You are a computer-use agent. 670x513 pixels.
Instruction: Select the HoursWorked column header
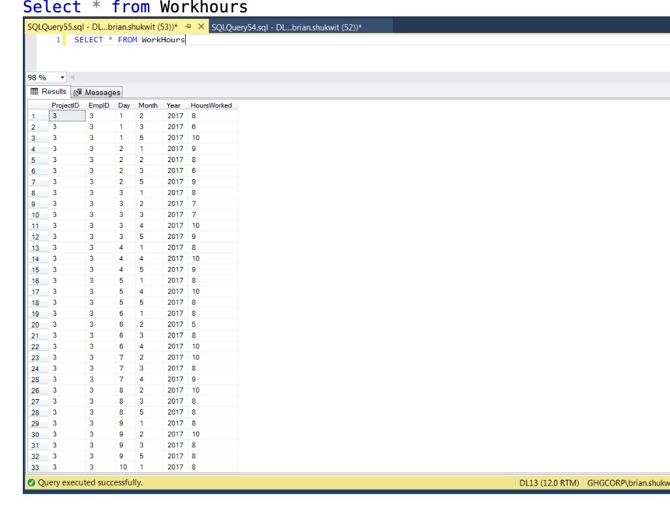pos(210,105)
